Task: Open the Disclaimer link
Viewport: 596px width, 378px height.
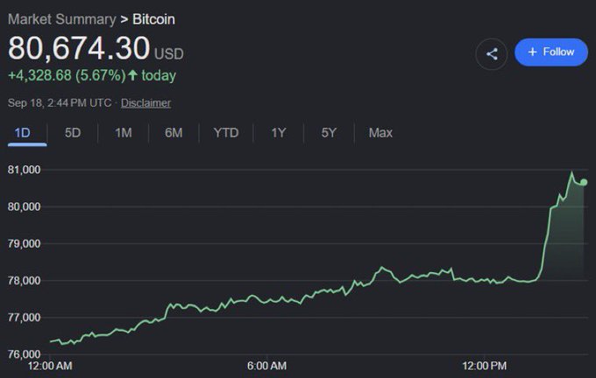Action: click(x=145, y=103)
